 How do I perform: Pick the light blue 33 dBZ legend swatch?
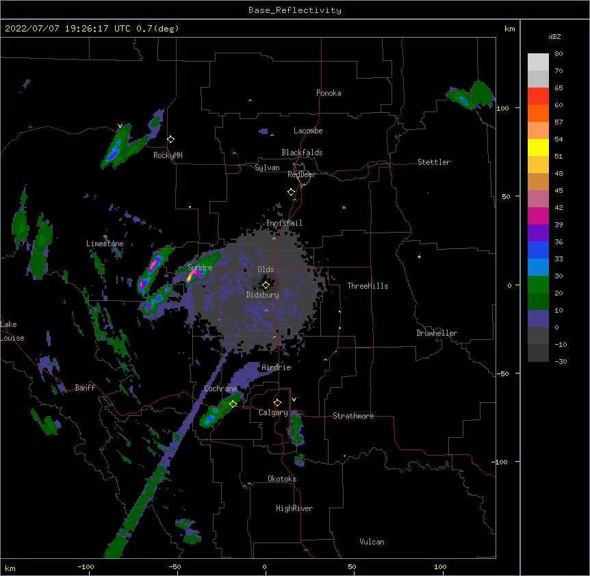pyautogui.click(x=538, y=267)
